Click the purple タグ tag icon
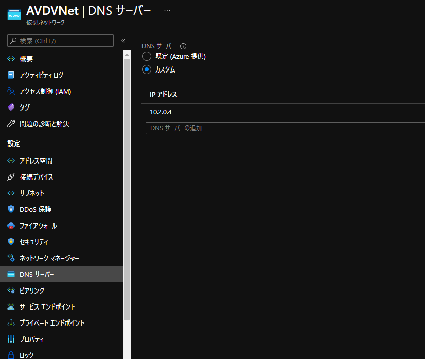 (11, 107)
